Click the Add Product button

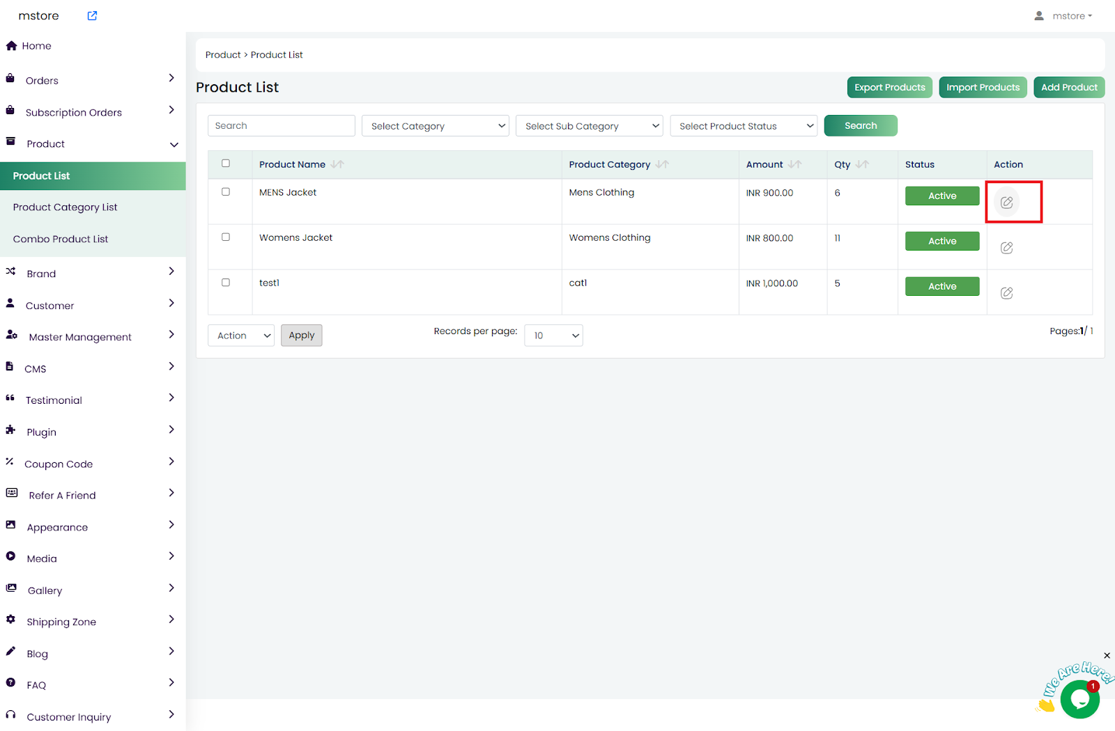click(1068, 88)
